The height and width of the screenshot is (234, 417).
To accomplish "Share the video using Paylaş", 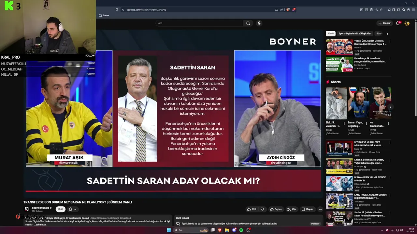I will [x=276, y=209].
